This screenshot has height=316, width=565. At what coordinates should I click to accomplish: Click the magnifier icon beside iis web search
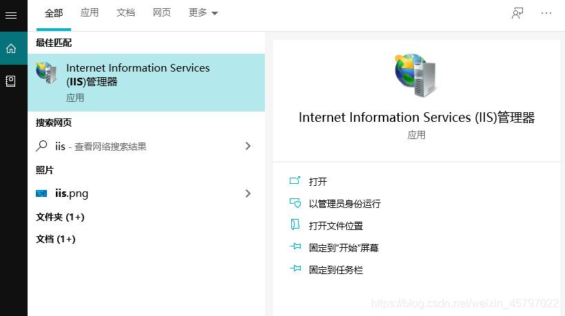[x=42, y=146]
